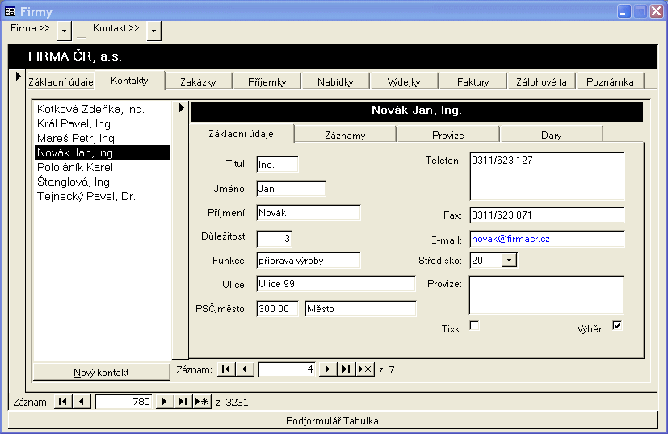668x434 pixels.
Task: Click into the Příjmení field
Action: click(308, 213)
